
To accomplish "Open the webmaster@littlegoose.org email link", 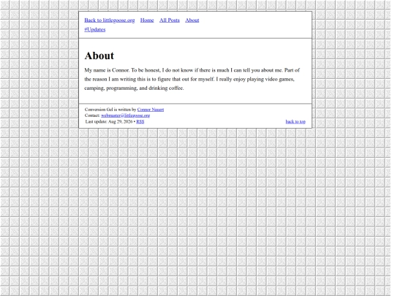I will coord(126,115).
